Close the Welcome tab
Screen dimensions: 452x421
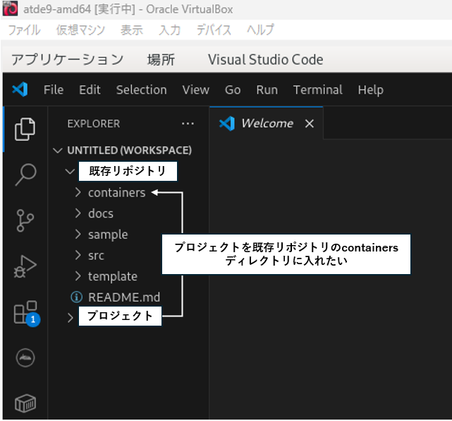click(x=309, y=124)
